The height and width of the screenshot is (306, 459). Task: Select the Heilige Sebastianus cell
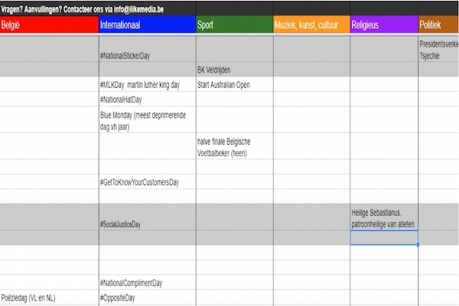pyautogui.click(x=384, y=217)
